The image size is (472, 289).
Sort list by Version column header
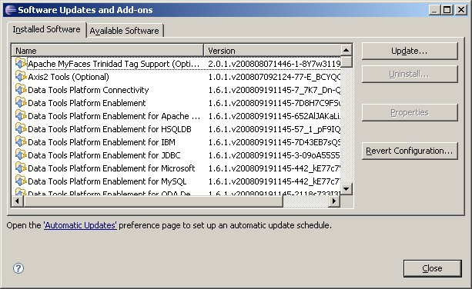pyautogui.click(x=272, y=51)
